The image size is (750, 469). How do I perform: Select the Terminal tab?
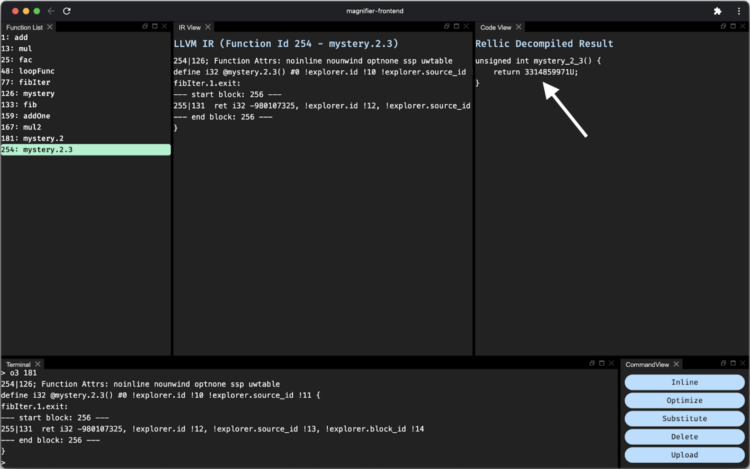(18, 365)
